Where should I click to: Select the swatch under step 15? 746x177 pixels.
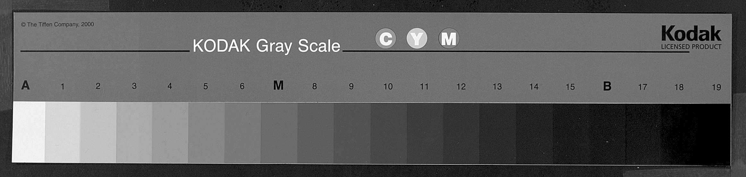tap(571, 134)
